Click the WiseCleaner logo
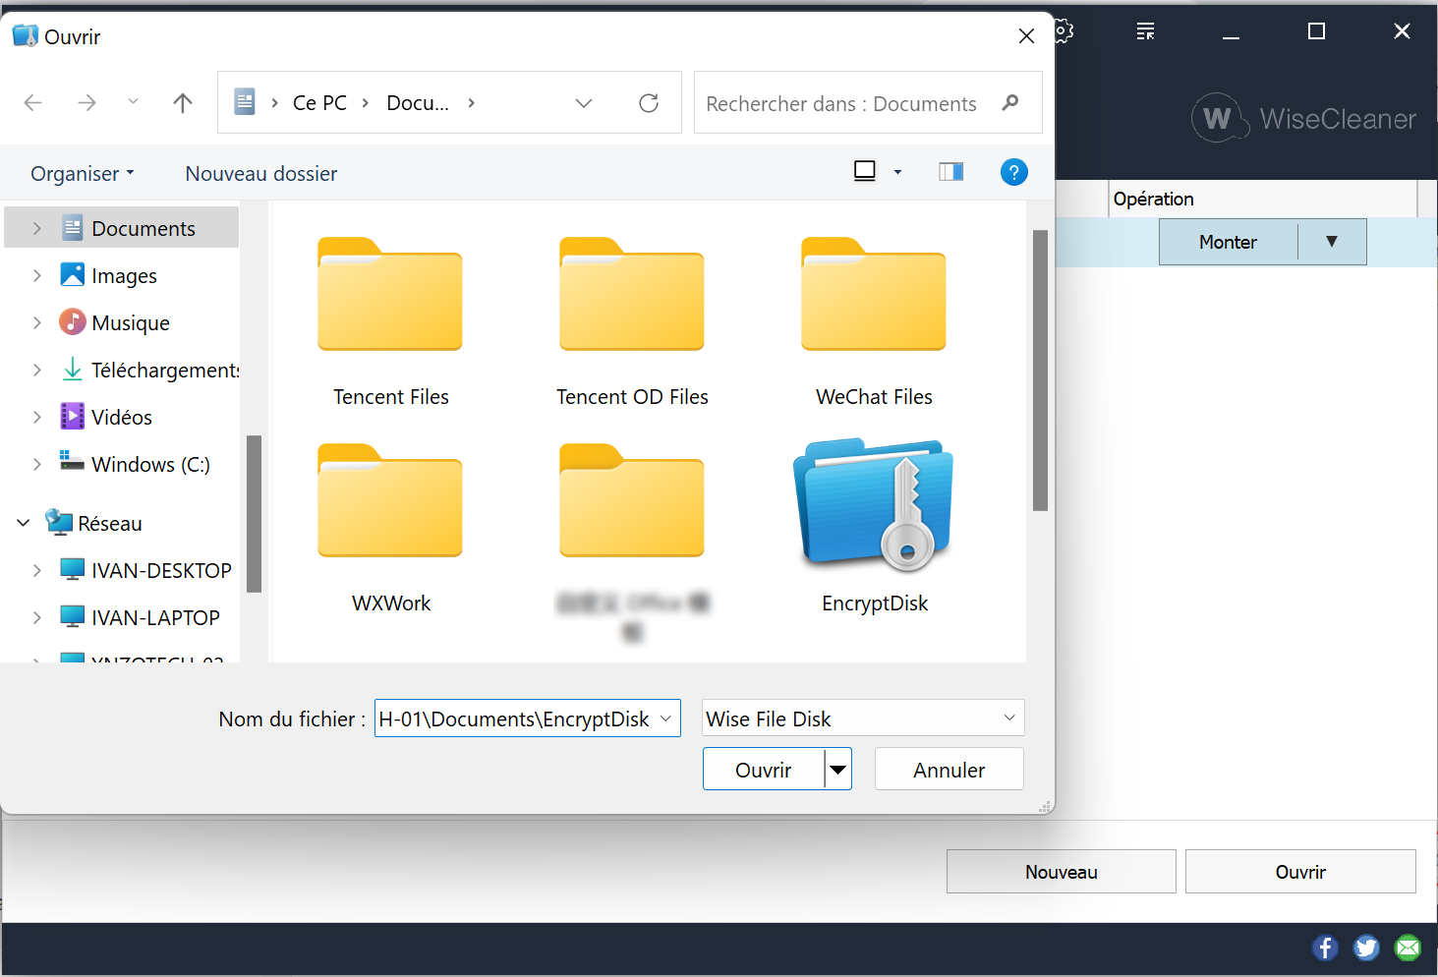The width and height of the screenshot is (1438, 977). point(1303,119)
